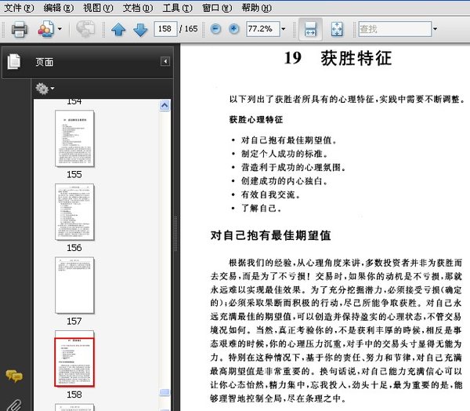Click the bullet 有效自我交流。
470x411 pixels.
tap(271, 195)
